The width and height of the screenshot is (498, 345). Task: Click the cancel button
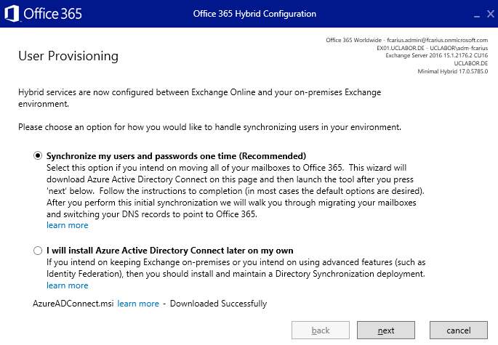tap(459, 330)
